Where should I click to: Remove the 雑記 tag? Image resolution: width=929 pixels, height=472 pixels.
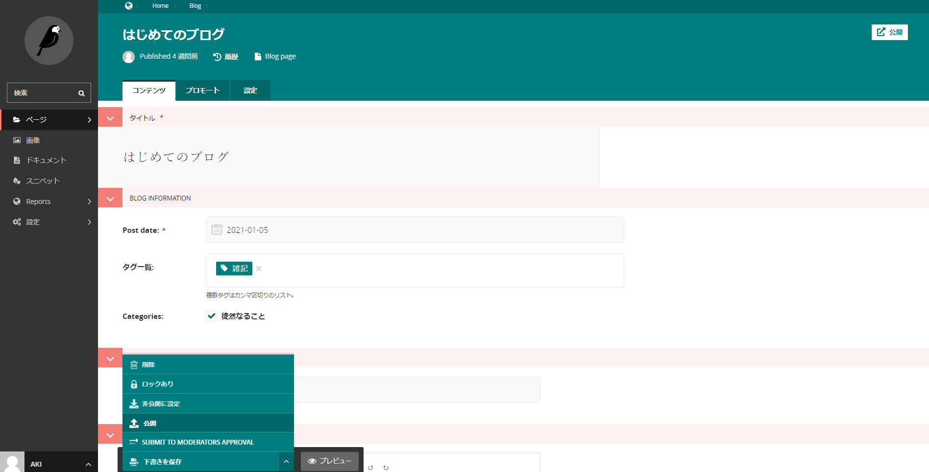click(x=259, y=269)
